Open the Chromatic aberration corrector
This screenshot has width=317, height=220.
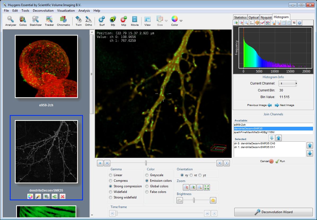(x=63, y=21)
